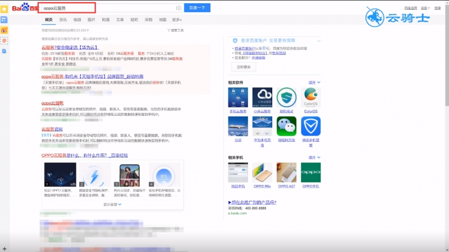
Task: Click the funnel 搜索工具 filter
Action: tap(175, 30)
